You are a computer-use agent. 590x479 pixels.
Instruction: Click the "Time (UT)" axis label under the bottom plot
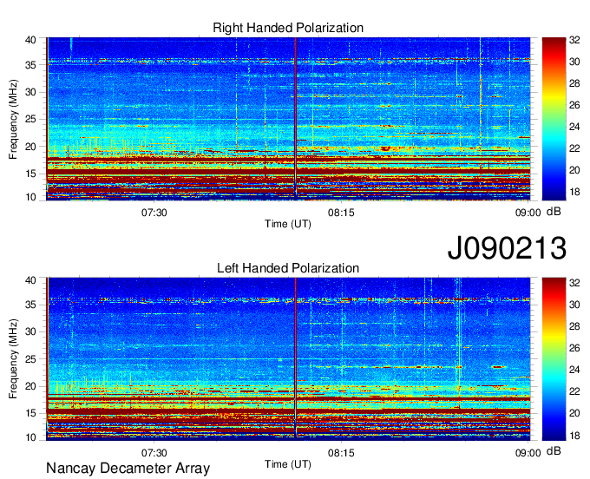coord(288,464)
